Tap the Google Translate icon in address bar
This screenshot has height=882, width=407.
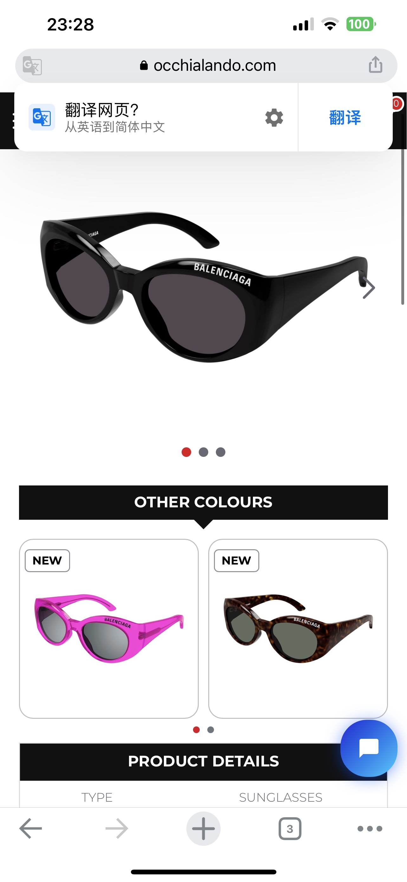(x=32, y=65)
